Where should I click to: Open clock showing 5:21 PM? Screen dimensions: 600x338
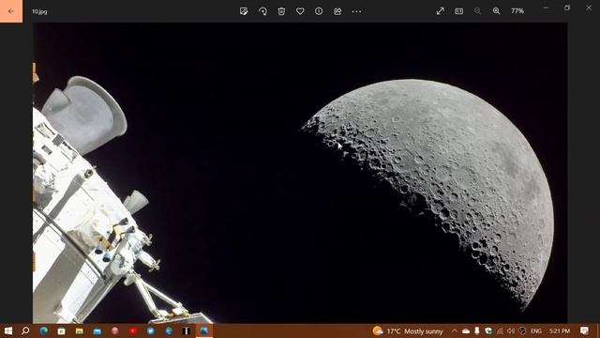coord(560,330)
